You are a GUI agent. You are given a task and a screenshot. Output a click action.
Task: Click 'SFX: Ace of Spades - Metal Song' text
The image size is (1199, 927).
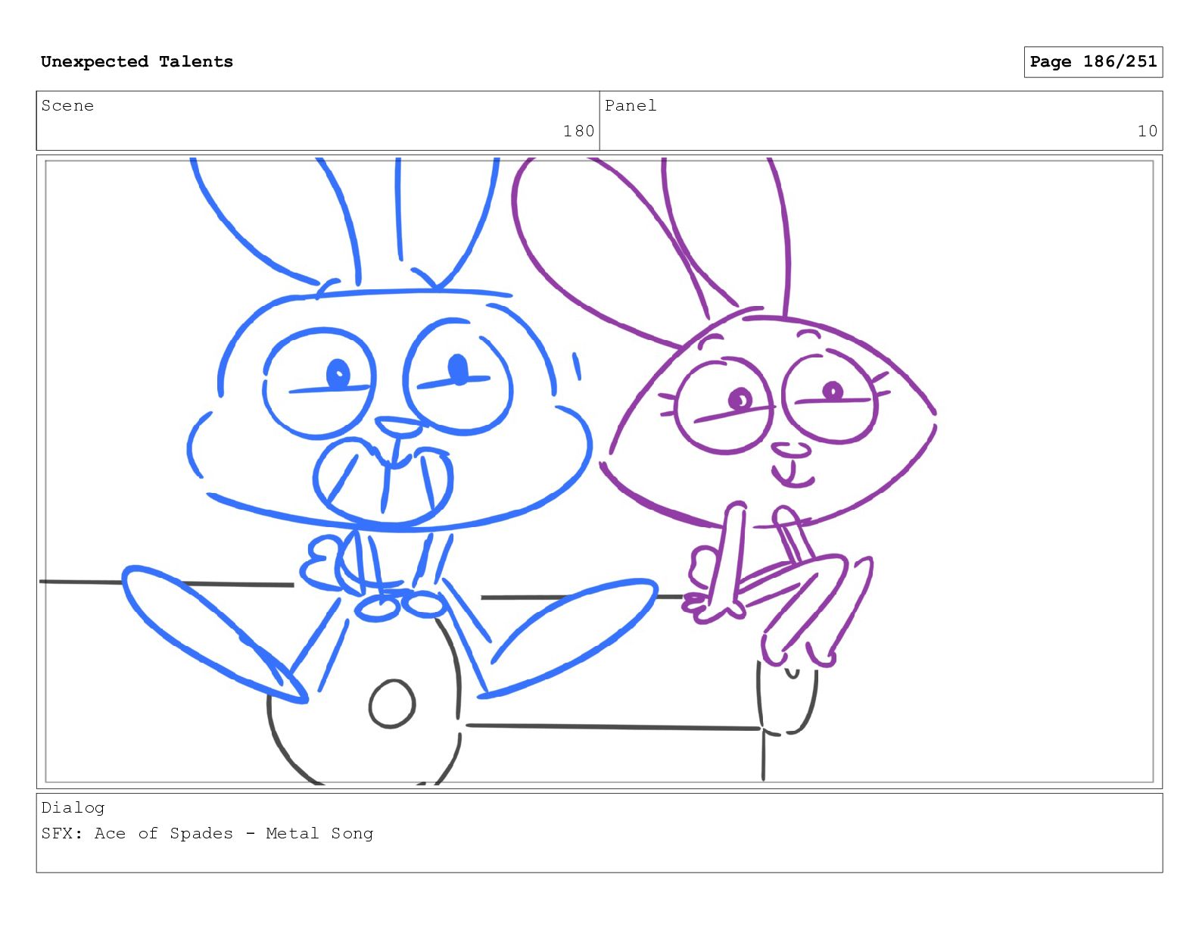(x=207, y=833)
